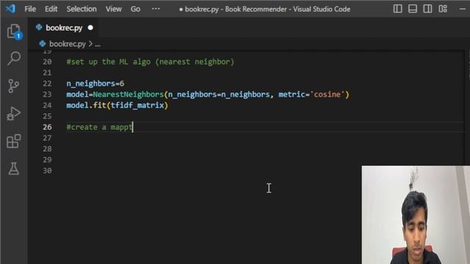Toggle the primary side bar layout icon
Image resolution: width=470 pixels, height=264 pixels.
click(x=397, y=9)
